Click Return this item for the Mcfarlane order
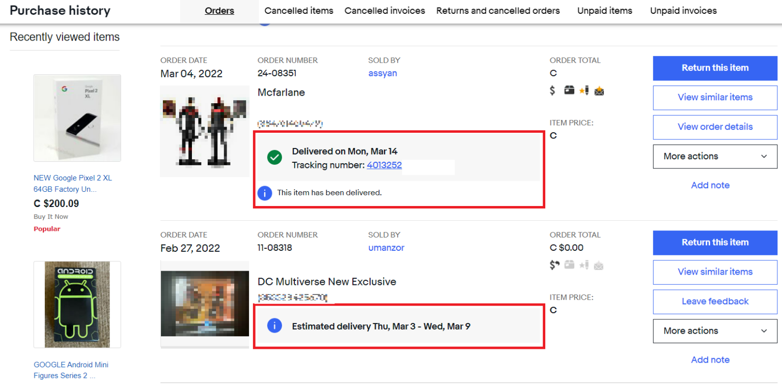The height and width of the screenshot is (384, 782). pos(715,68)
